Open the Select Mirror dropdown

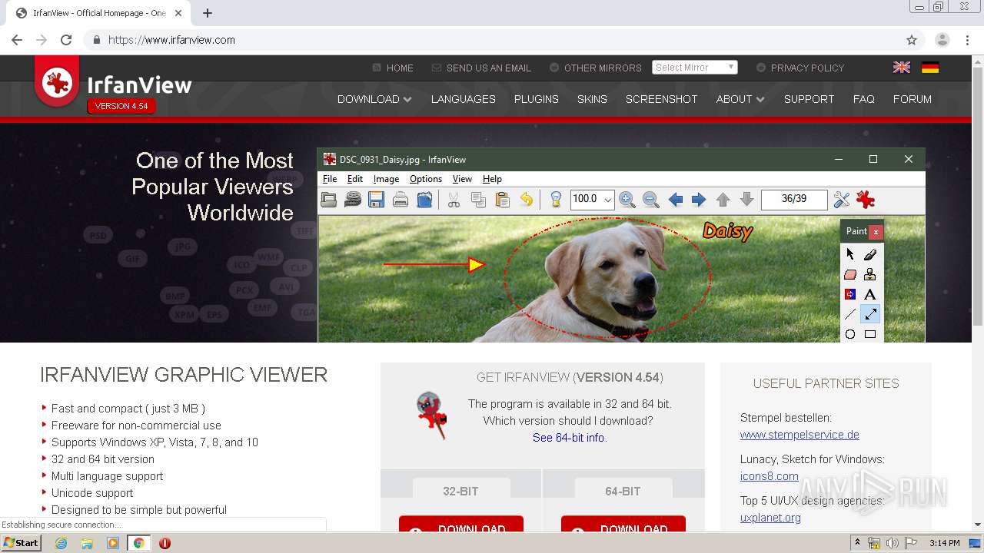[x=695, y=68]
